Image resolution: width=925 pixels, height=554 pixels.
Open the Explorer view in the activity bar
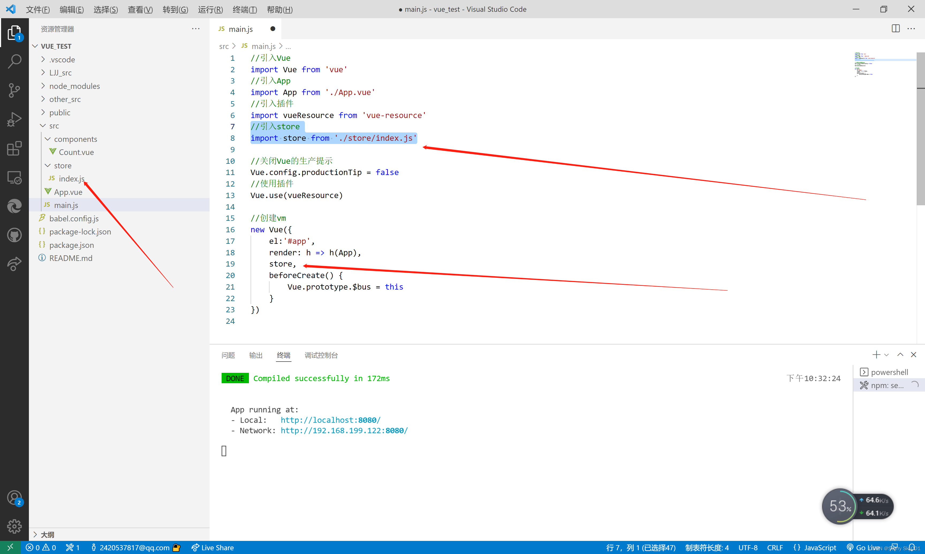pyautogui.click(x=14, y=33)
